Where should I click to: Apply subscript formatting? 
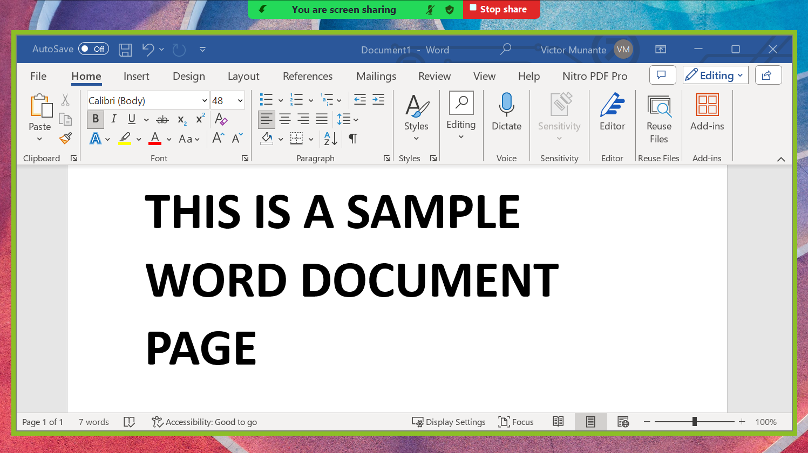click(182, 120)
